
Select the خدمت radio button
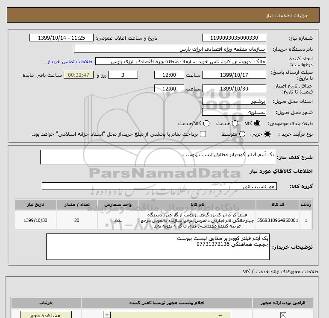235,123
